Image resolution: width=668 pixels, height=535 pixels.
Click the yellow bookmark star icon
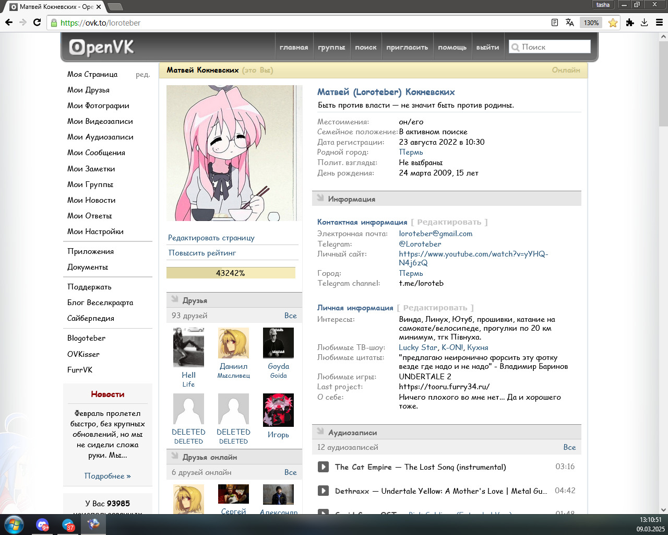coord(613,22)
